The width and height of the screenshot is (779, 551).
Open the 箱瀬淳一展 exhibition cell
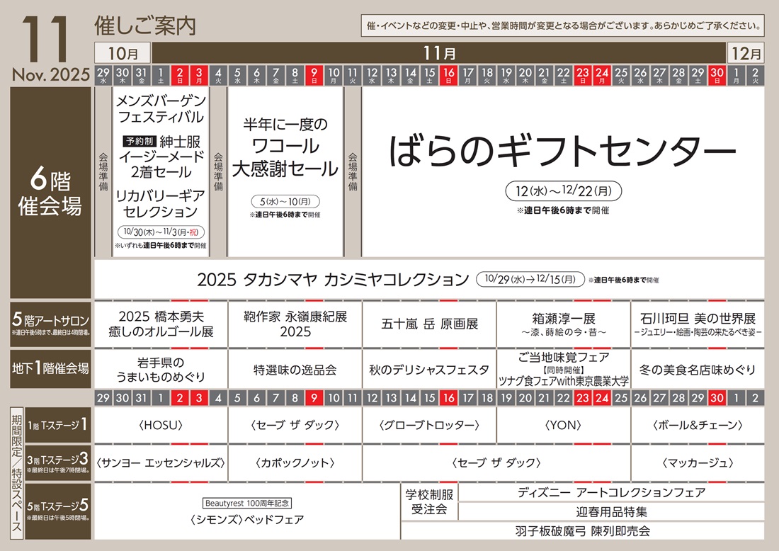(x=563, y=324)
